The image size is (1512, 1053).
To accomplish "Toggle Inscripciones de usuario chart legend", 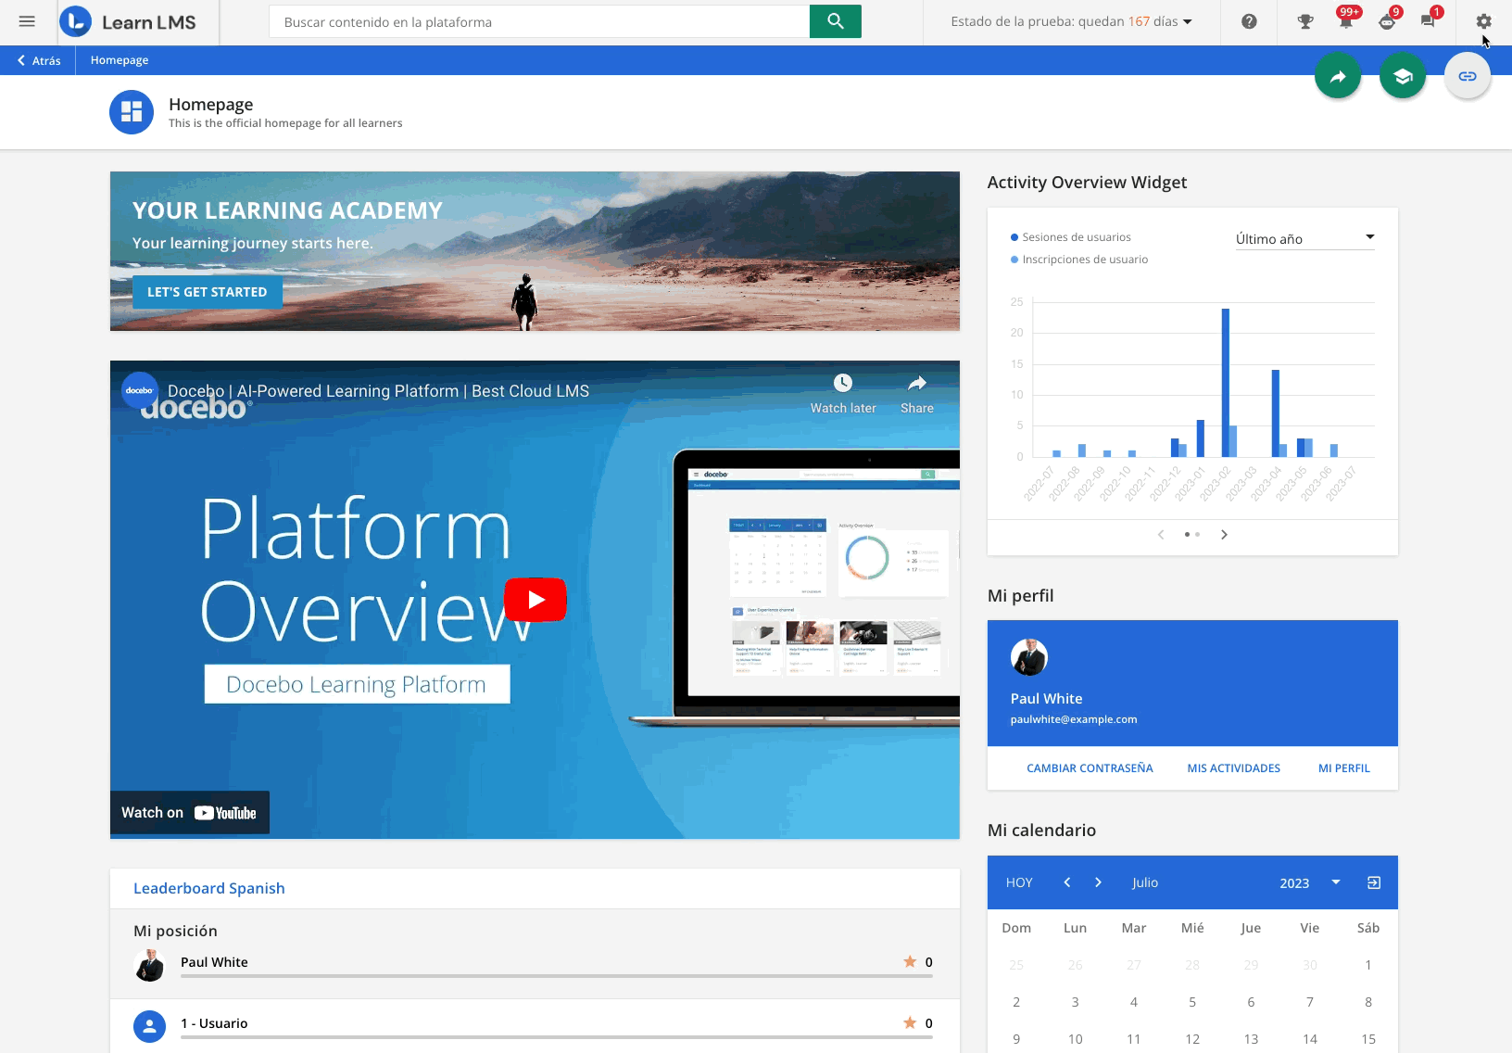I will point(1079,260).
